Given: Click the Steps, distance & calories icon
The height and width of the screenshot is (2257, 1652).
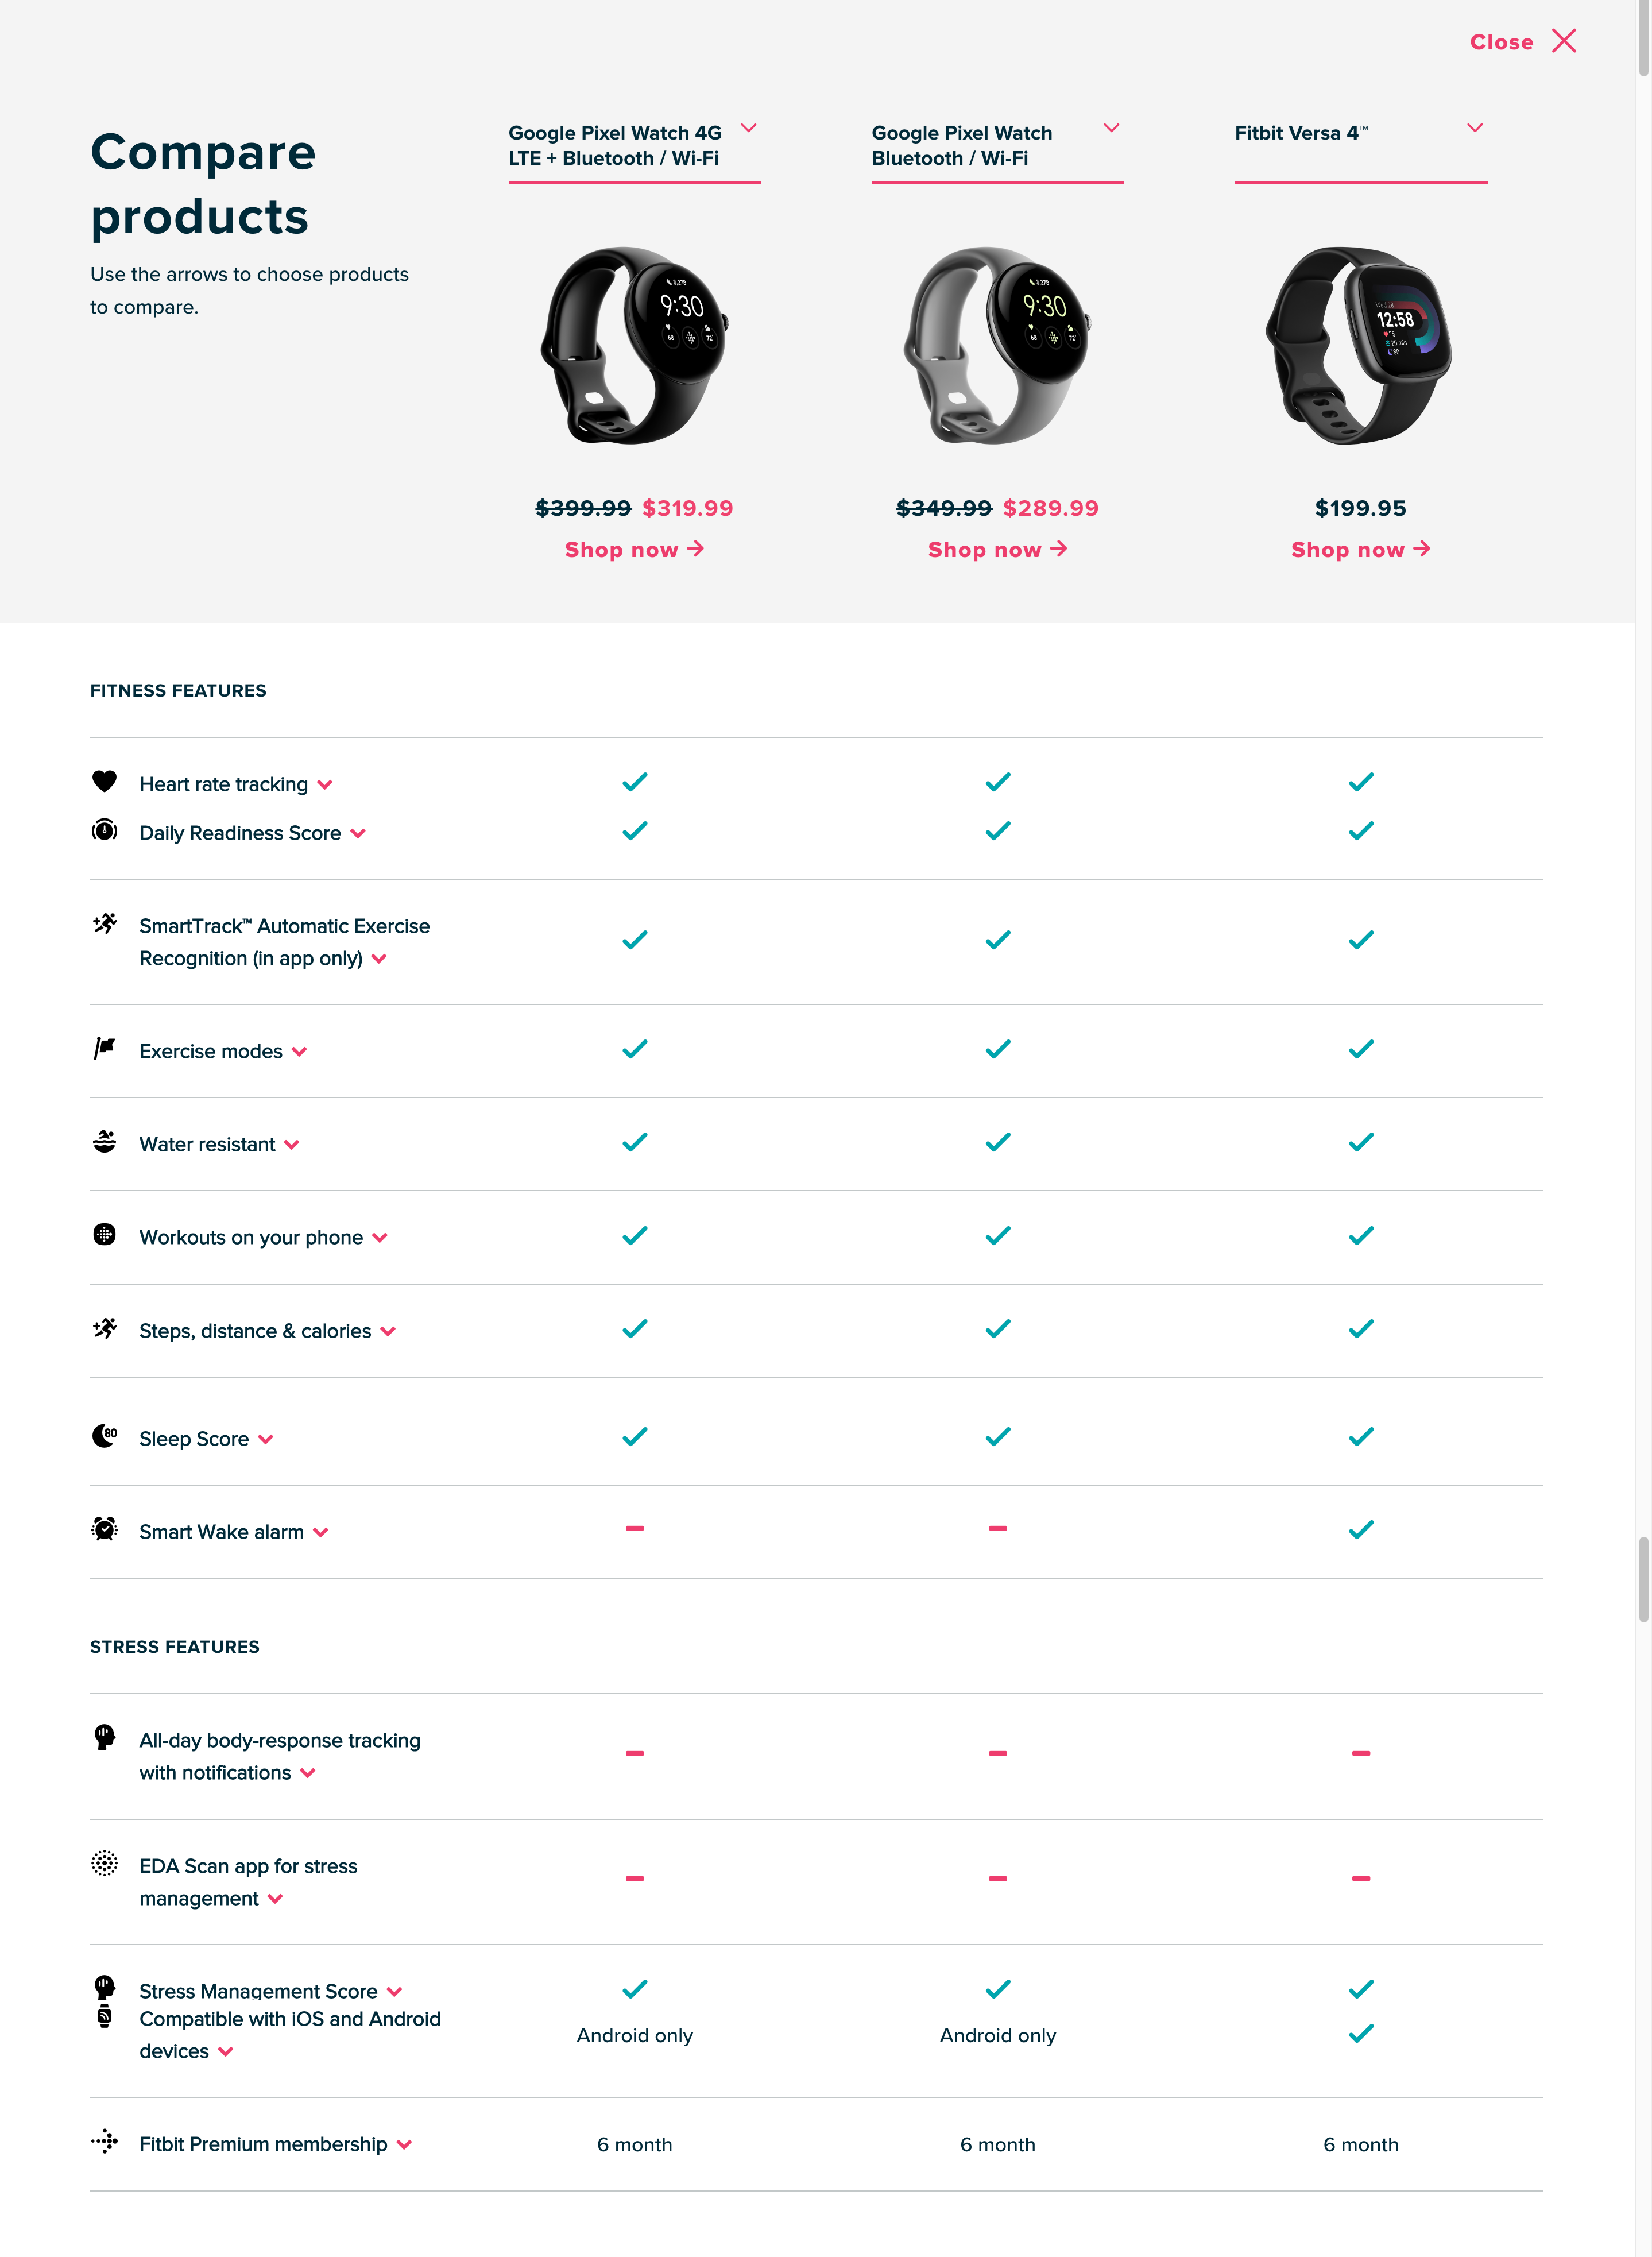Looking at the screenshot, I should [x=105, y=1329].
